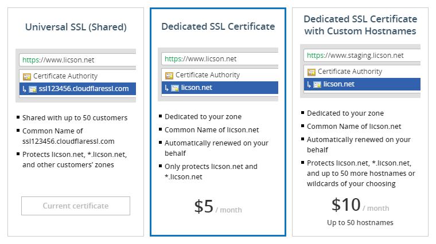Click Dedicated SSL Certificate with Custom Hostnames heading
Viewport: 436px width, 244px height.
[x=360, y=25]
